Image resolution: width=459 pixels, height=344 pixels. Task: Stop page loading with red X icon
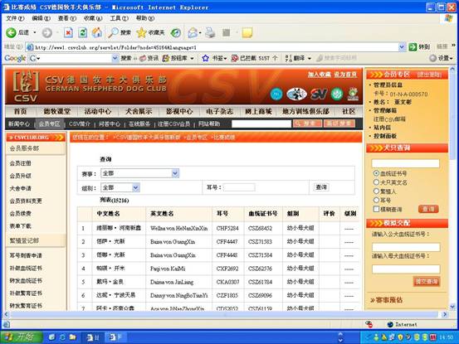point(68,32)
